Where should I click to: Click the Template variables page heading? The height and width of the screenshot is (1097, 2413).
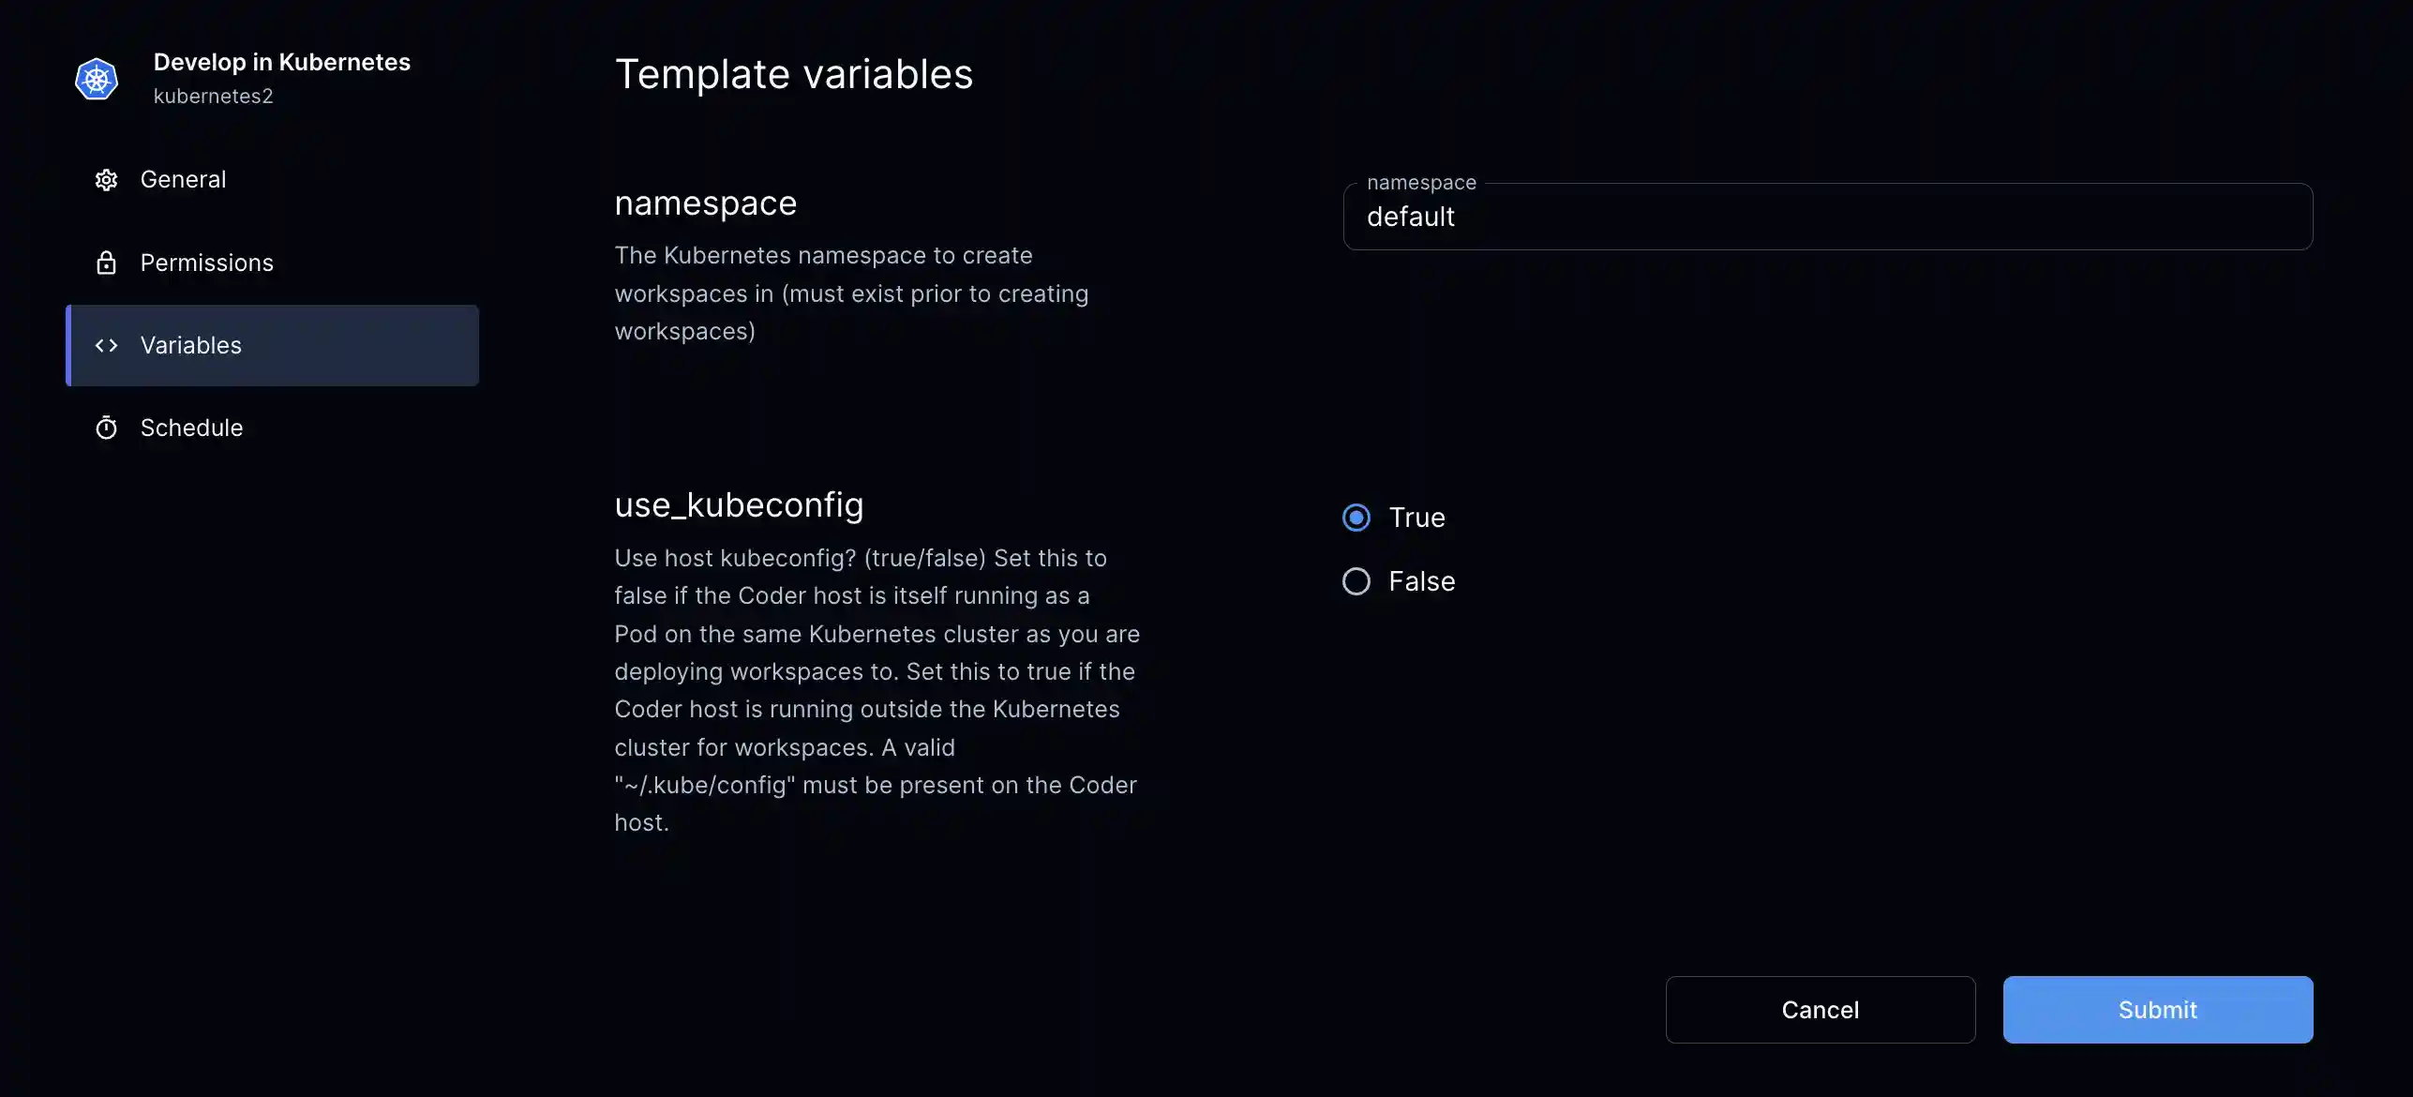794,74
